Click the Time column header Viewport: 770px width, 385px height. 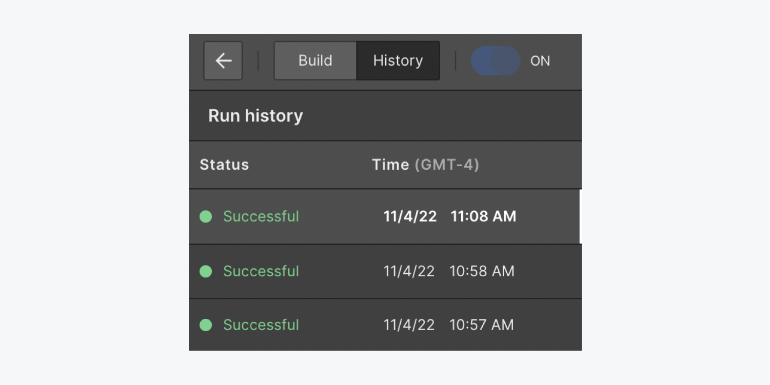click(390, 165)
